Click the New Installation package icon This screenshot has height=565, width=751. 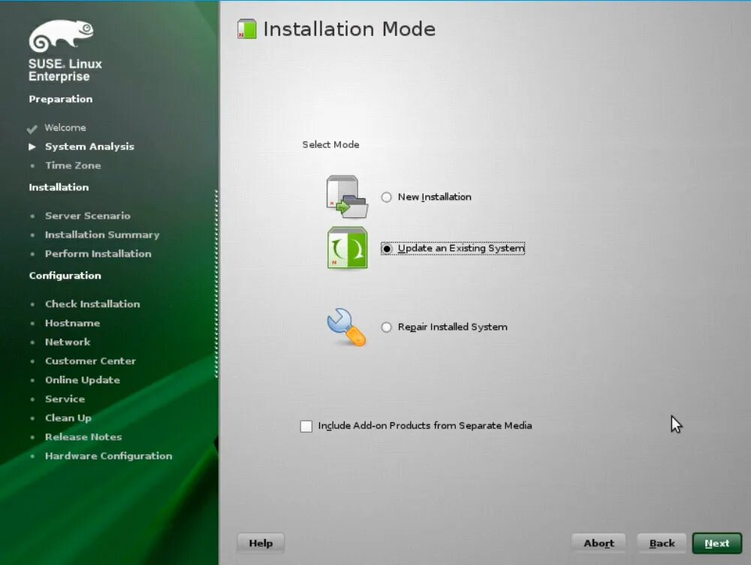347,197
